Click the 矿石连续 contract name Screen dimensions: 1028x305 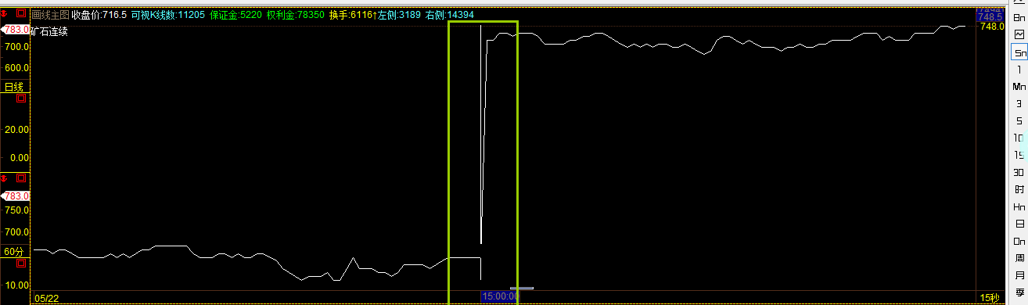[49, 31]
